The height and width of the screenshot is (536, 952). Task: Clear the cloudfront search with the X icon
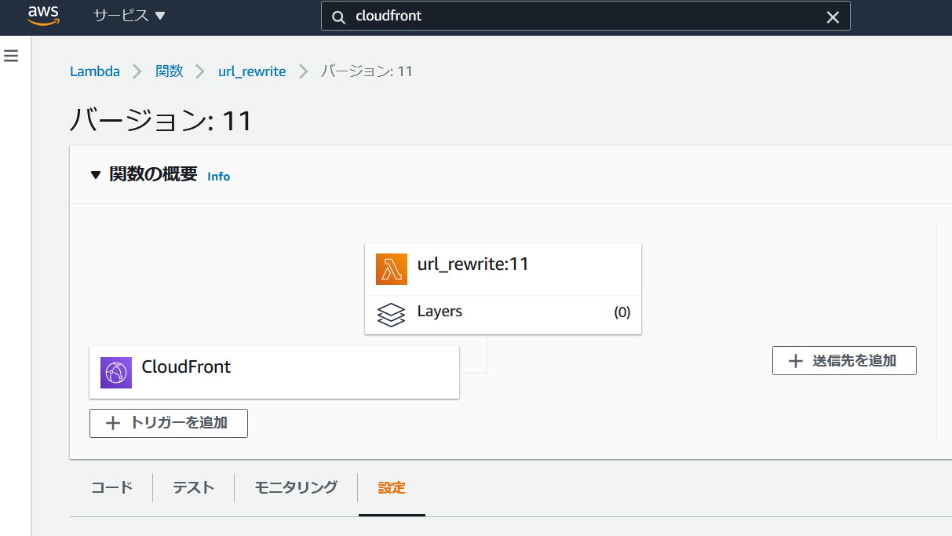point(833,16)
